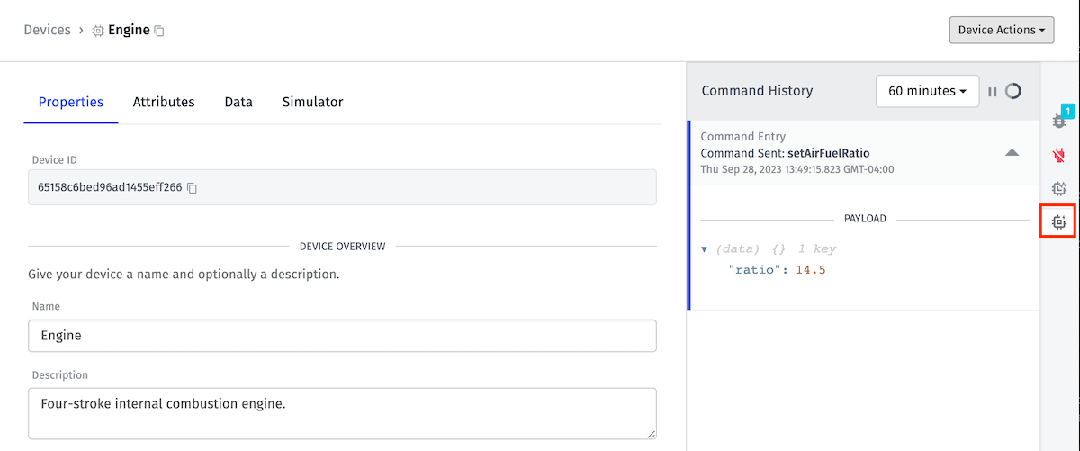Click the Engine title in breadcrumb

tap(129, 30)
